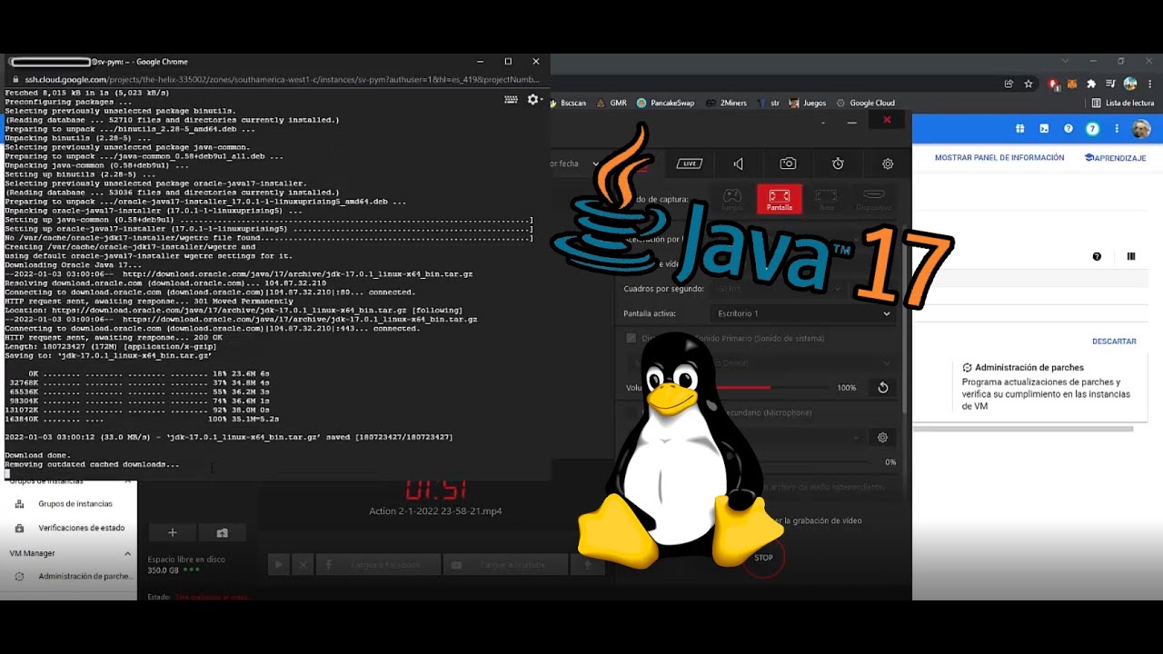Open Google Cloud bookmark
The image size is (1163, 654).
[x=866, y=103]
